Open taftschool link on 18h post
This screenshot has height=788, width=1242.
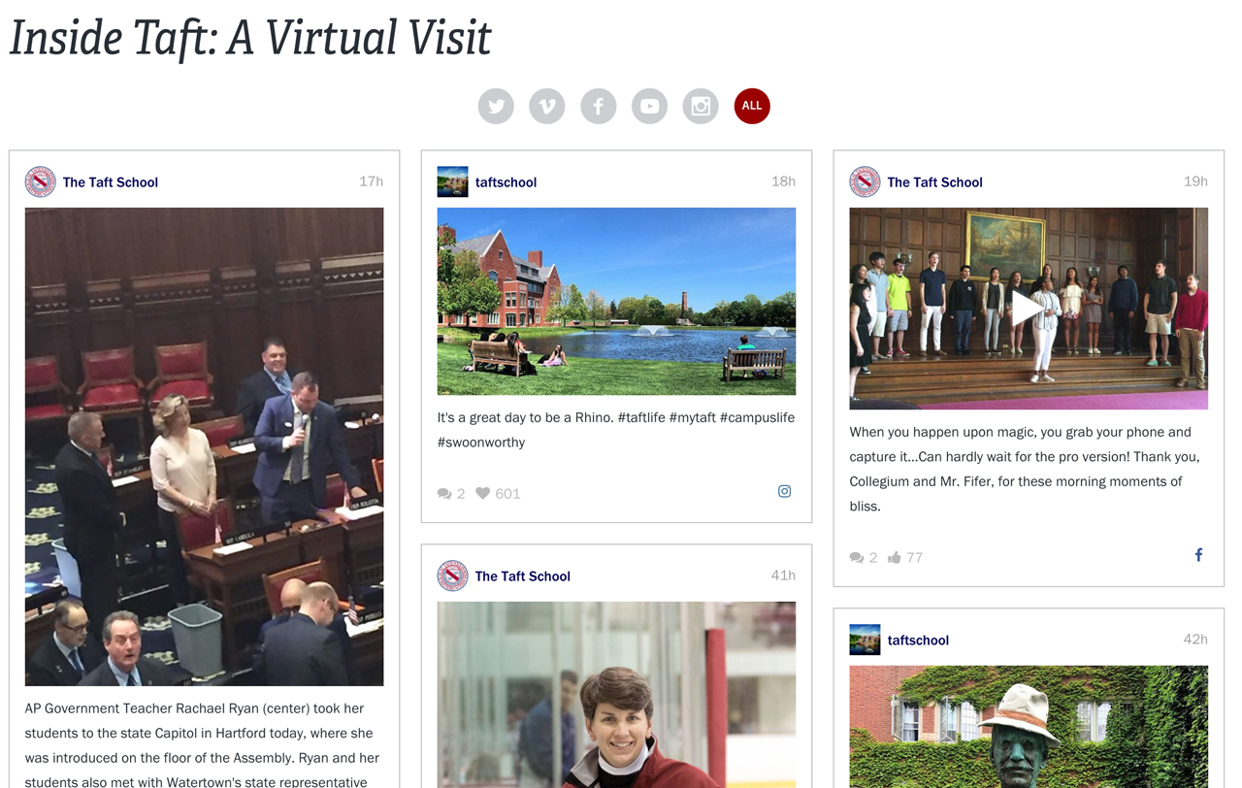pyautogui.click(x=506, y=181)
